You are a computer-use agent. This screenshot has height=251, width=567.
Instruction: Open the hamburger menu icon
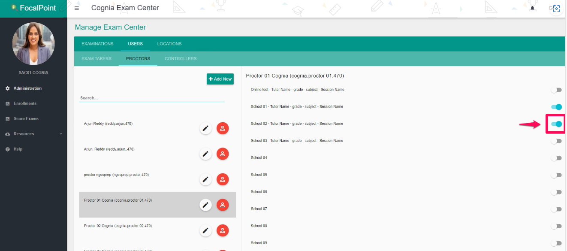(x=77, y=8)
